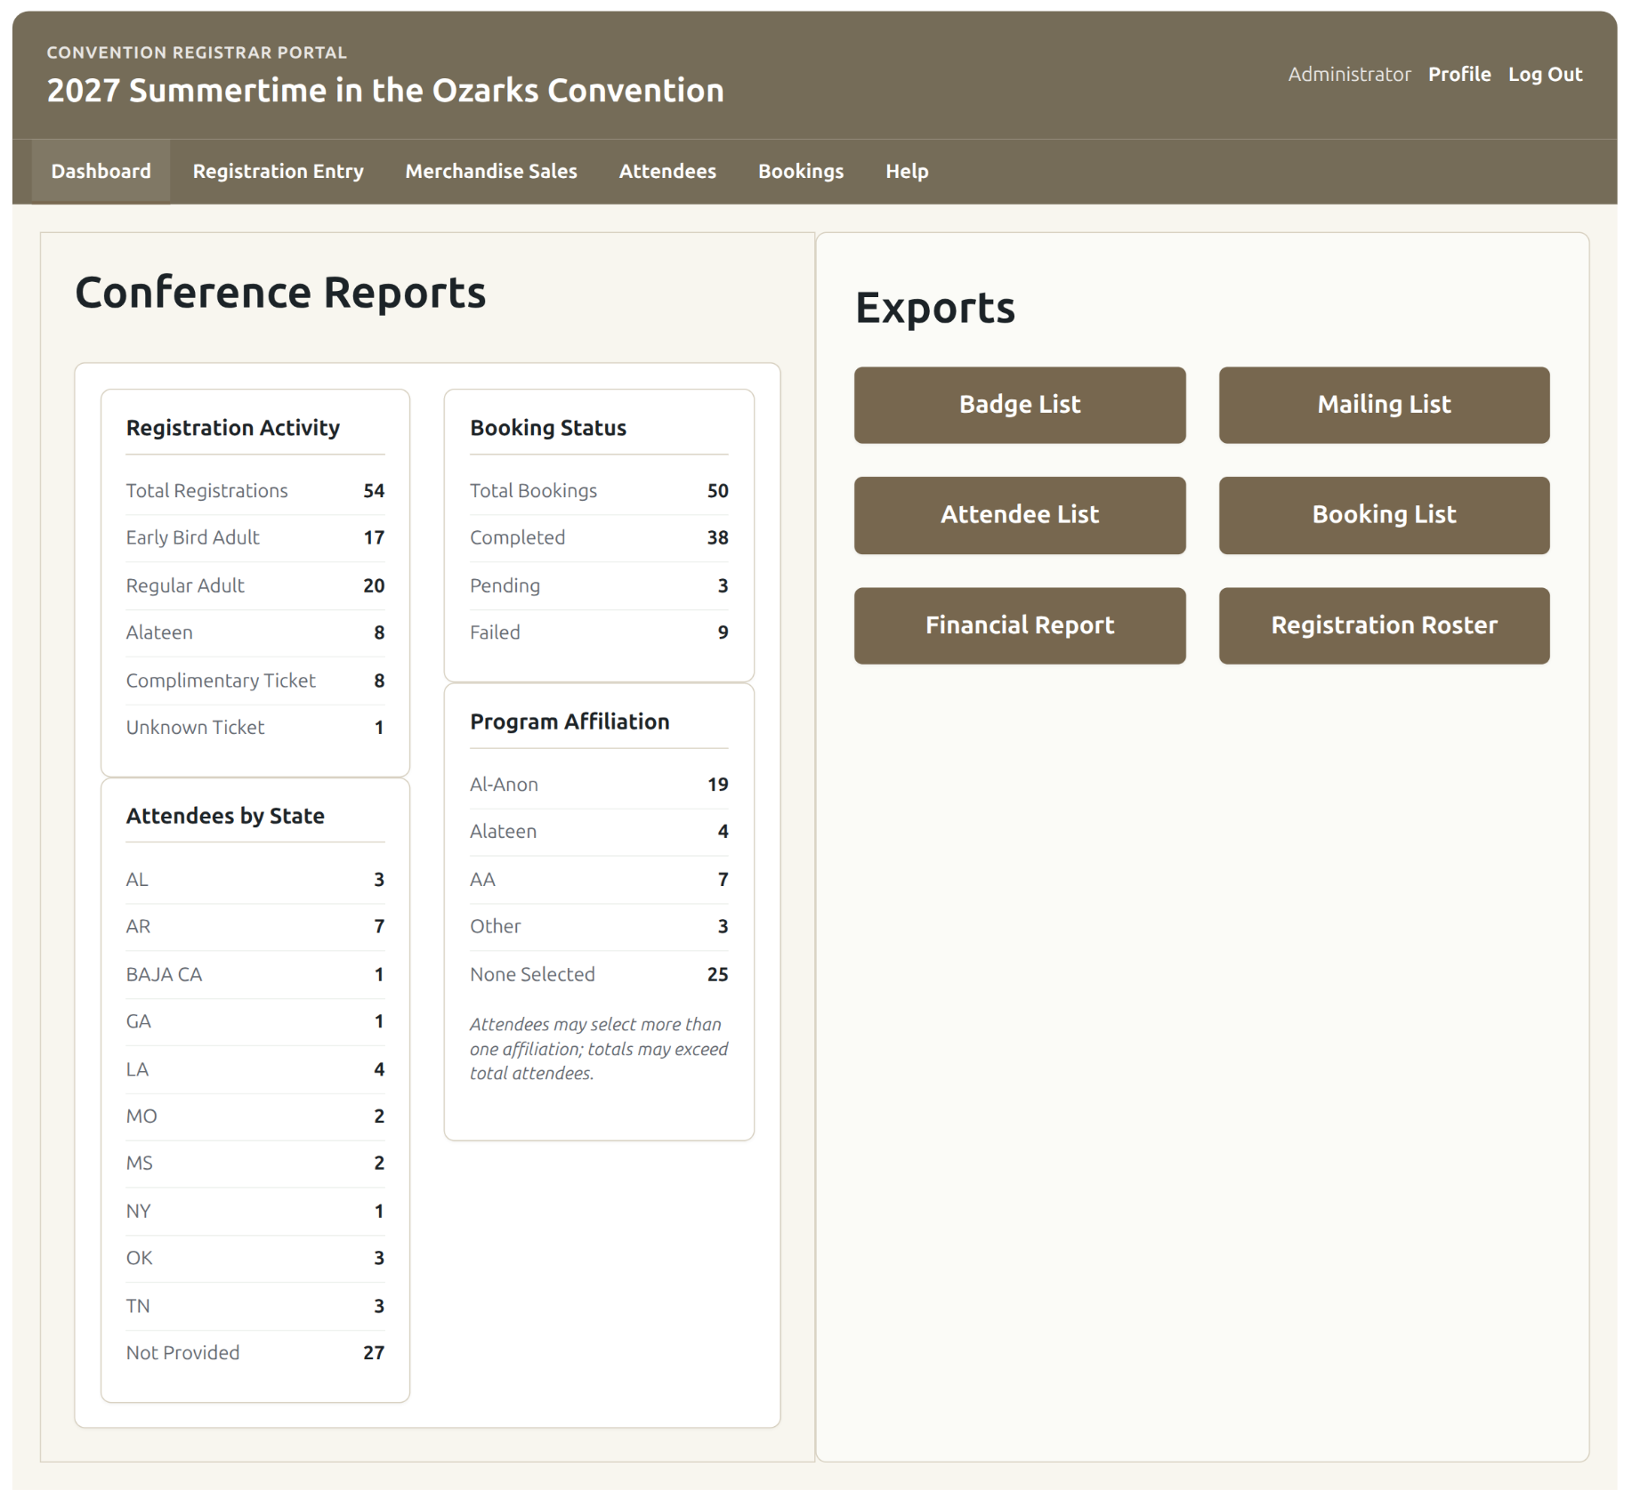This screenshot has height=1507, width=1632.
Task: Click the Booking Status card title
Action: point(548,428)
